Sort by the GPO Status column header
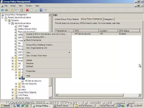Viewport: 144px width, 108px height. (129, 31)
